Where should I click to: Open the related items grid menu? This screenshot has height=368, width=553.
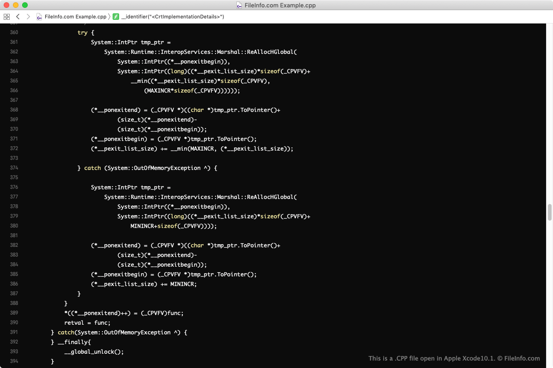click(6, 17)
